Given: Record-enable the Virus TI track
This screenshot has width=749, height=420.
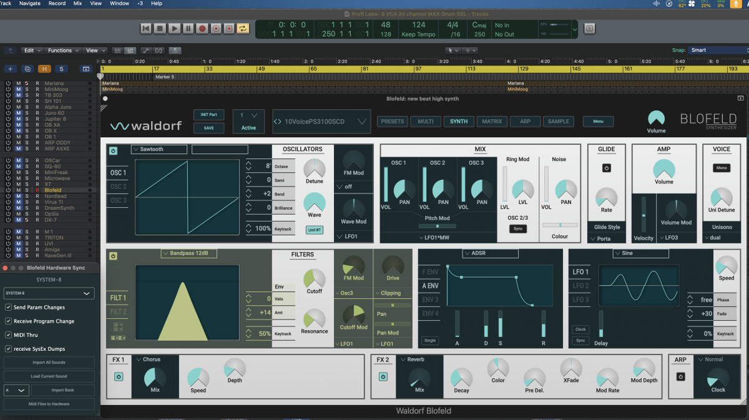Looking at the screenshot, I should (37, 202).
